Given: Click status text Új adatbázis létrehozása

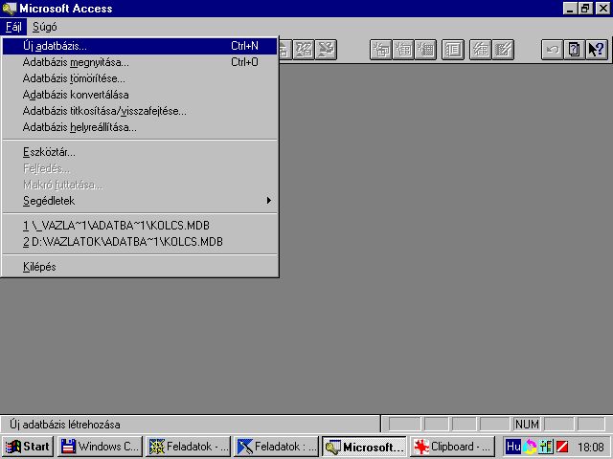Looking at the screenshot, I should [x=65, y=425].
